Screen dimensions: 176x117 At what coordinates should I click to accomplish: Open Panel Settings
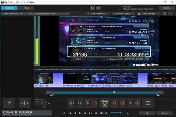click(149, 14)
